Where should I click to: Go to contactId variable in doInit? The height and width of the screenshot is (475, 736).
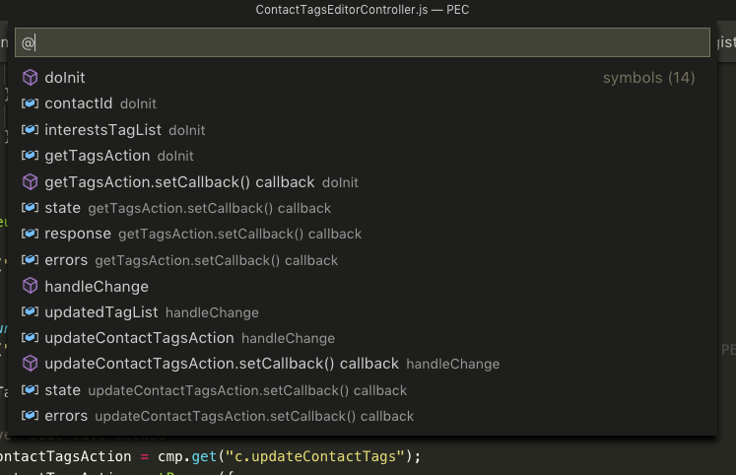point(363,103)
